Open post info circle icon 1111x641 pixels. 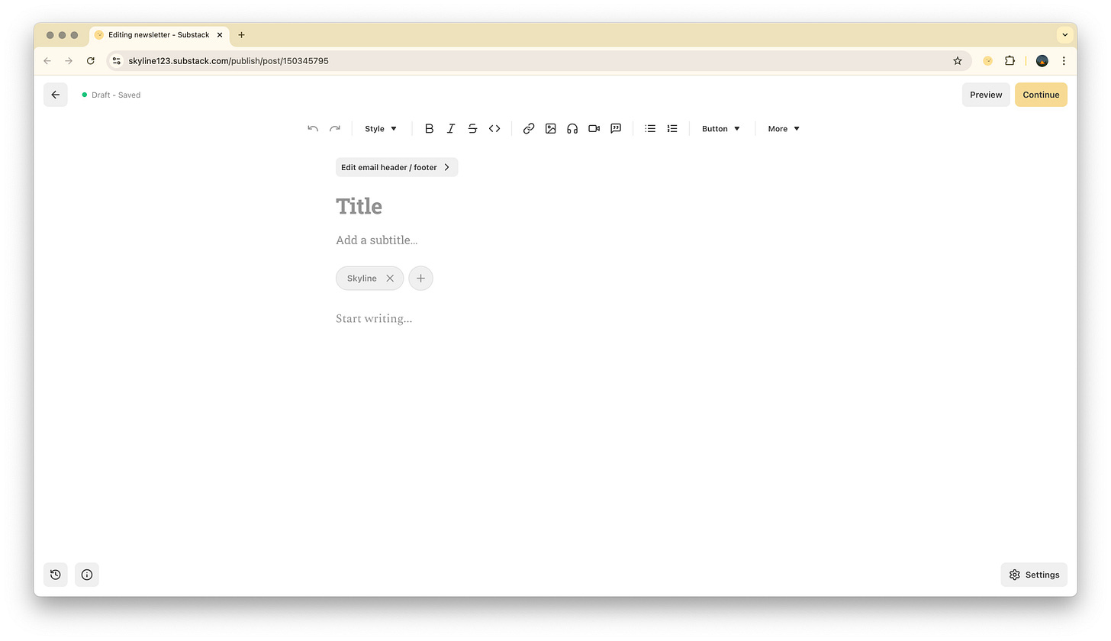click(87, 575)
